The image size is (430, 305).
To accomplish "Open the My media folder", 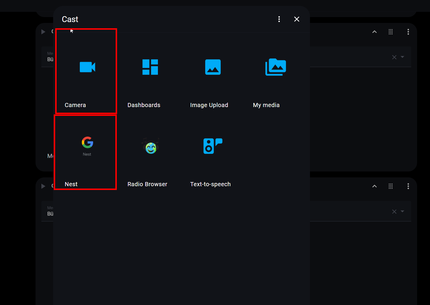I will (275, 67).
